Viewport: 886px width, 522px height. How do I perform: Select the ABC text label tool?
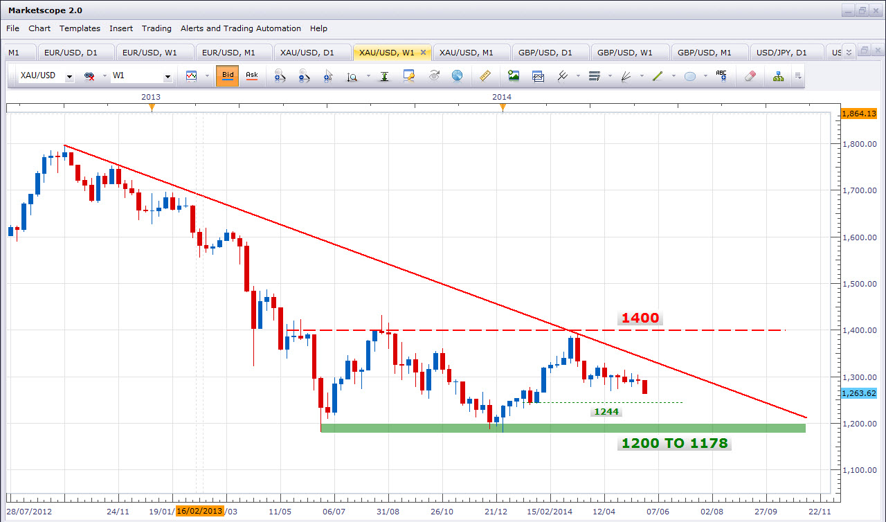tap(721, 75)
